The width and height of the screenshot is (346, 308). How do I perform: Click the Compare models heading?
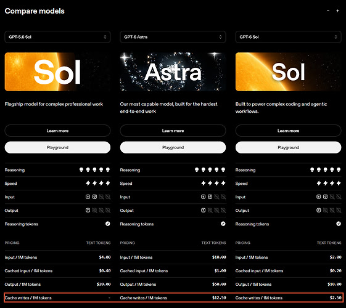(x=35, y=11)
